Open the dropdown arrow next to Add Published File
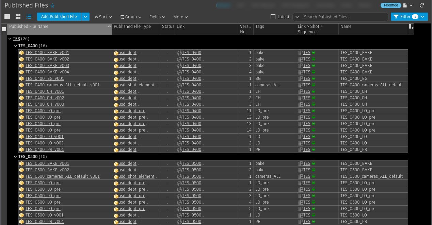 click(x=85, y=17)
